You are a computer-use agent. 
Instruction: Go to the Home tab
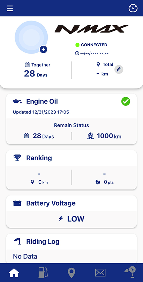click(x=14, y=273)
